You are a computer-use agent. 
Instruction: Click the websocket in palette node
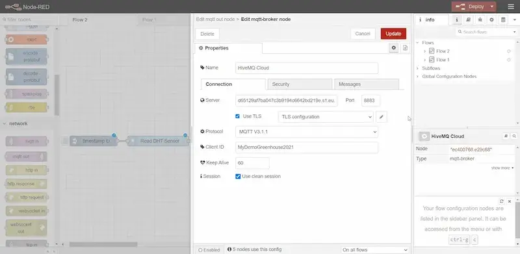pos(27,211)
